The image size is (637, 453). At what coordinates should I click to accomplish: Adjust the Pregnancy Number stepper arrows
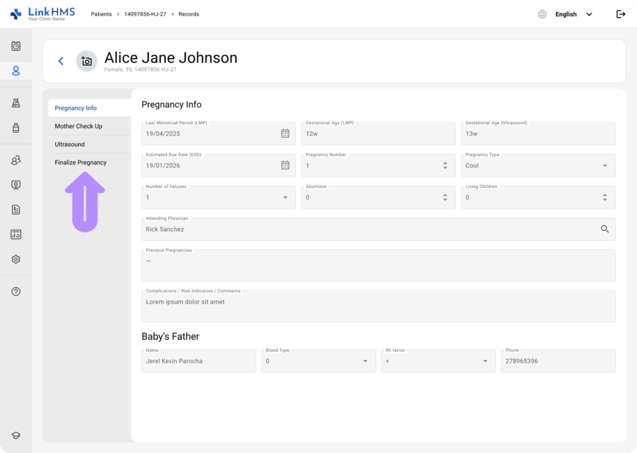pos(445,166)
